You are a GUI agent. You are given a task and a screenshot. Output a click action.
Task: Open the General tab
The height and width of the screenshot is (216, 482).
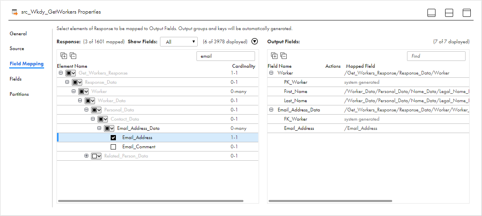(18, 34)
